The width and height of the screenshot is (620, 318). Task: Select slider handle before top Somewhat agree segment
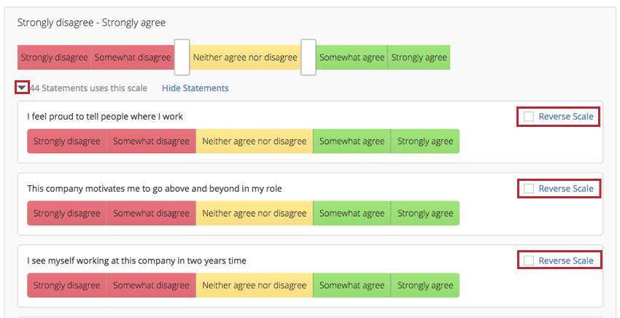pos(309,58)
